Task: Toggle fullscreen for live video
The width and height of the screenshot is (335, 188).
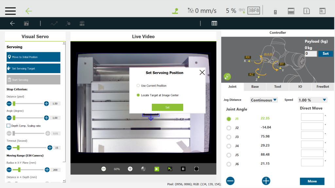Action: [196, 169]
